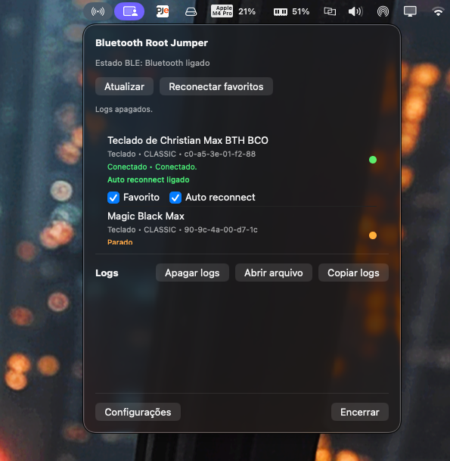Viewport: 450px width, 461px height.
Task: Click the Atualizar button
Action: coord(124,86)
